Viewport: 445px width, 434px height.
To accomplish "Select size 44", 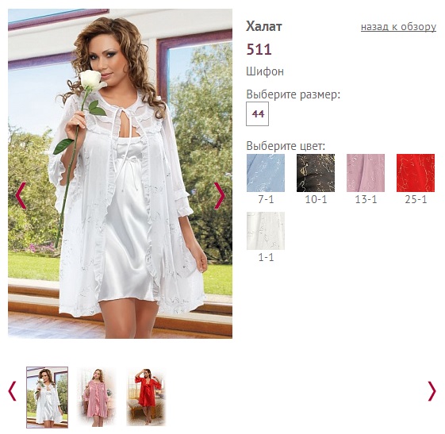I will [x=258, y=113].
